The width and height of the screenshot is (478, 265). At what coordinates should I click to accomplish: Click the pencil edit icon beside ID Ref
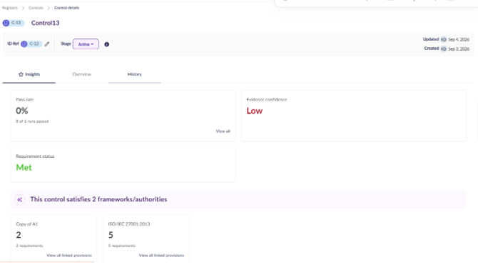click(x=47, y=44)
